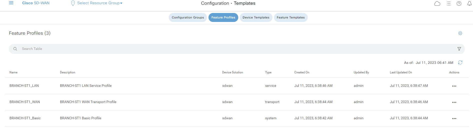Viewport: 473px width, 131px height.
Task: Open the task list icon
Action: 449,3
